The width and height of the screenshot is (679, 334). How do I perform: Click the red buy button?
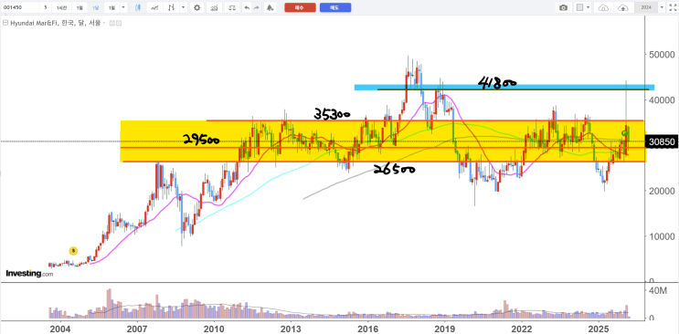point(300,7)
